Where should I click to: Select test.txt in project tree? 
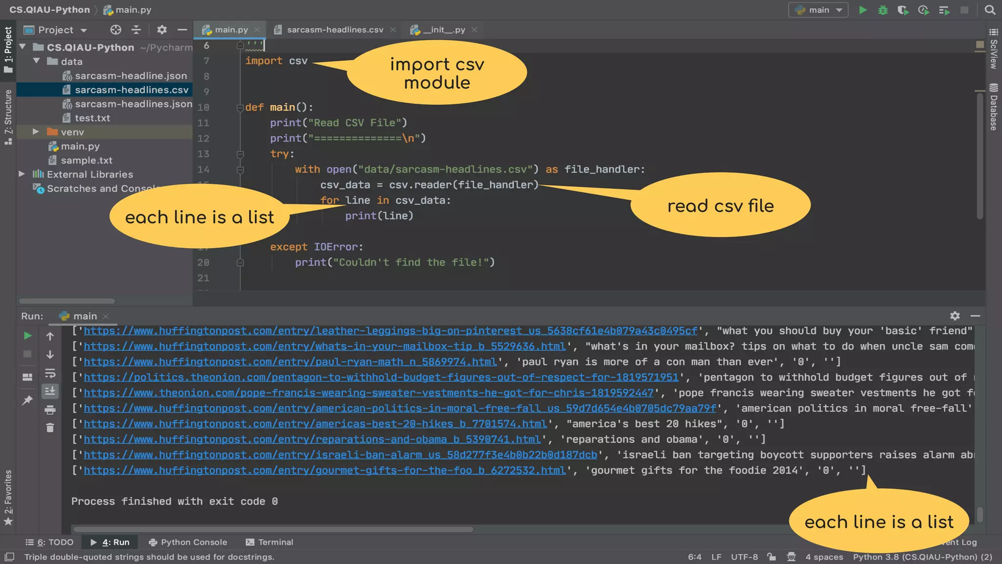pos(92,118)
